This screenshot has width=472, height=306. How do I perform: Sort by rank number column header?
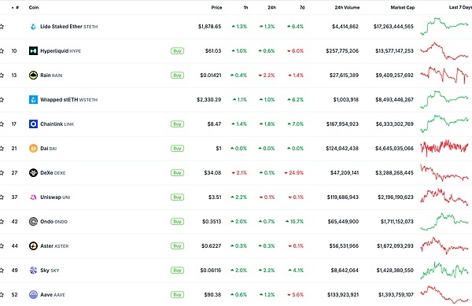click(16, 8)
